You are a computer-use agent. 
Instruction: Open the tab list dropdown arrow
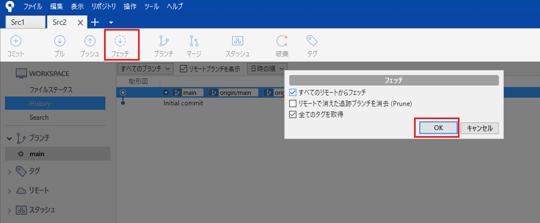pyautogui.click(x=111, y=22)
